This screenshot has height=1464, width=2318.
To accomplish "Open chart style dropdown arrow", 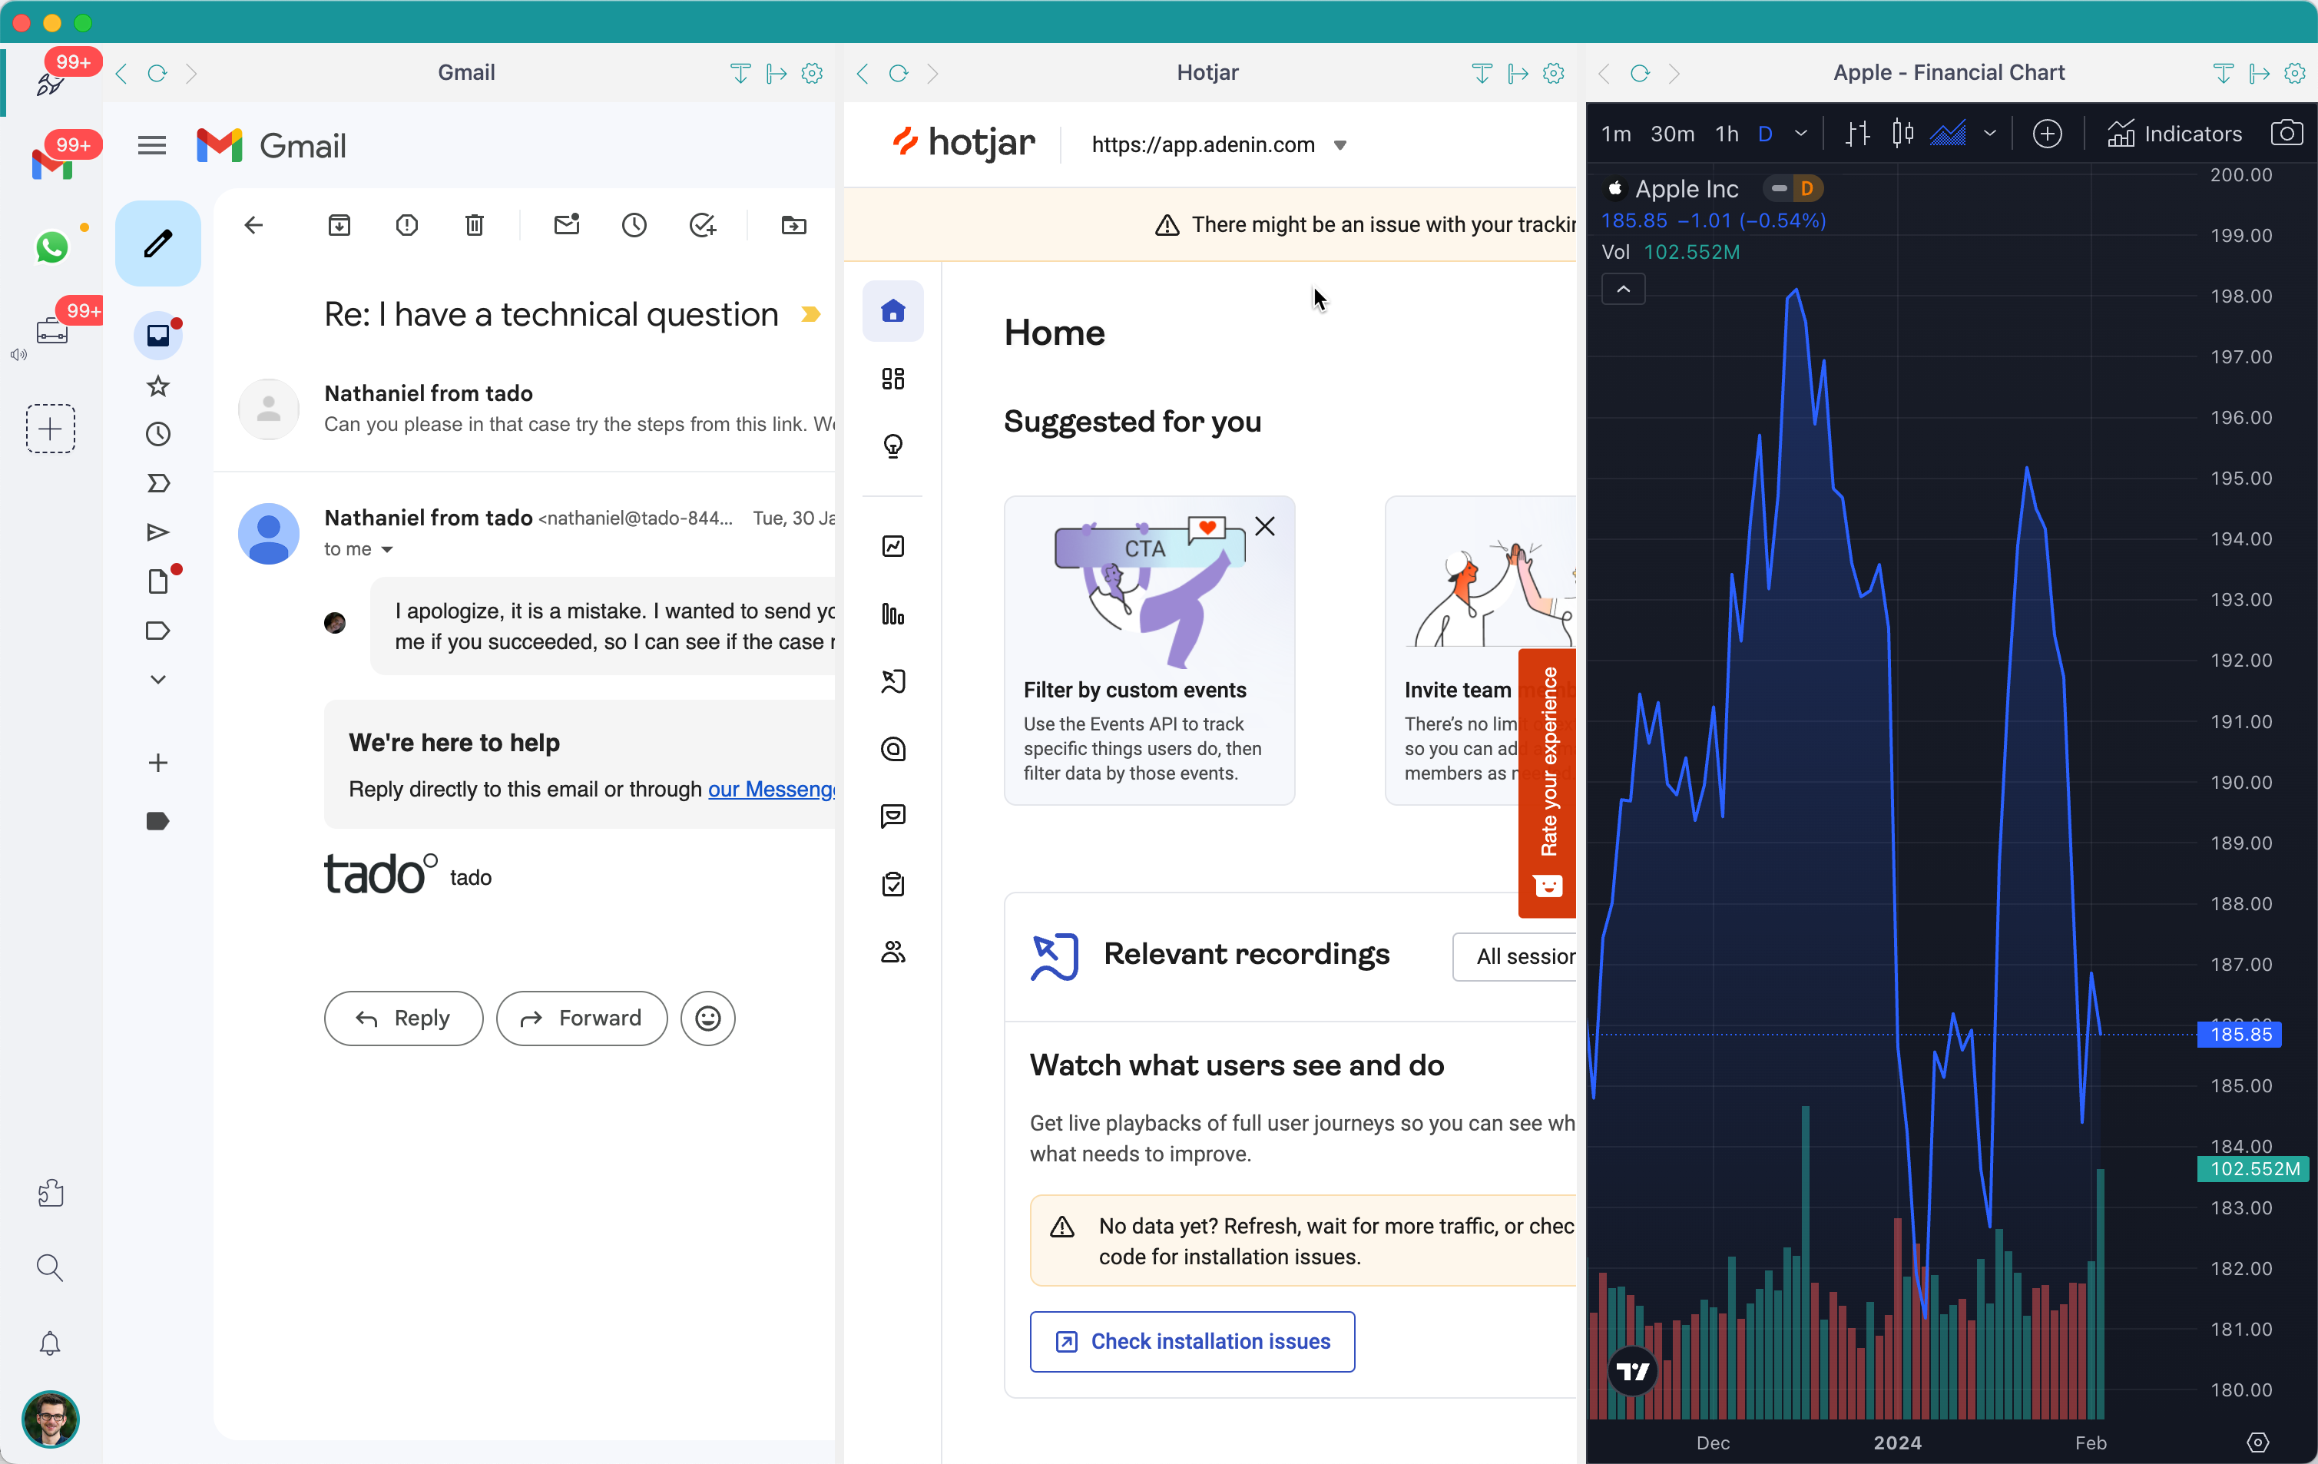I will [x=1990, y=133].
